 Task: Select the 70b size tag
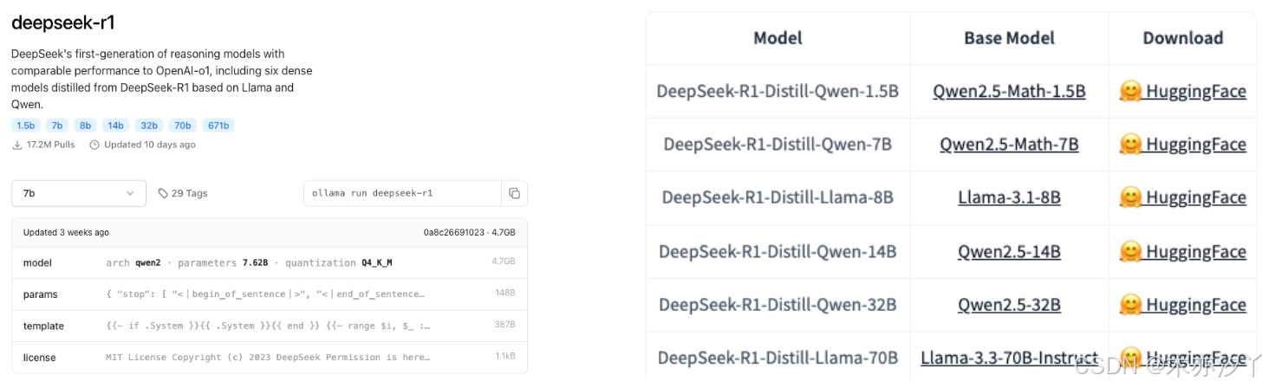(183, 126)
